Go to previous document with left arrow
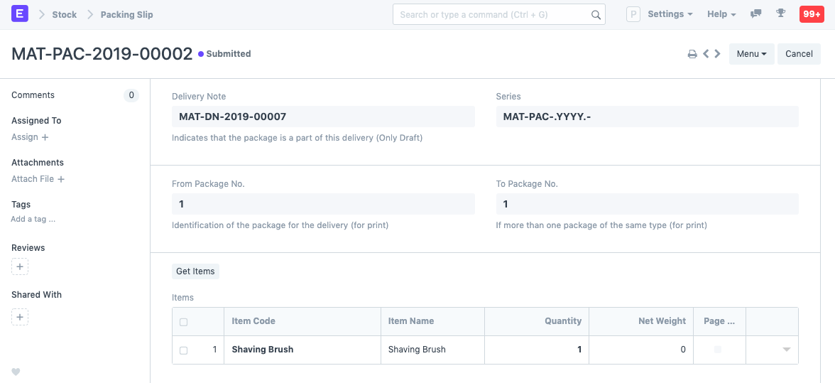The image size is (835, 383). 706,54
